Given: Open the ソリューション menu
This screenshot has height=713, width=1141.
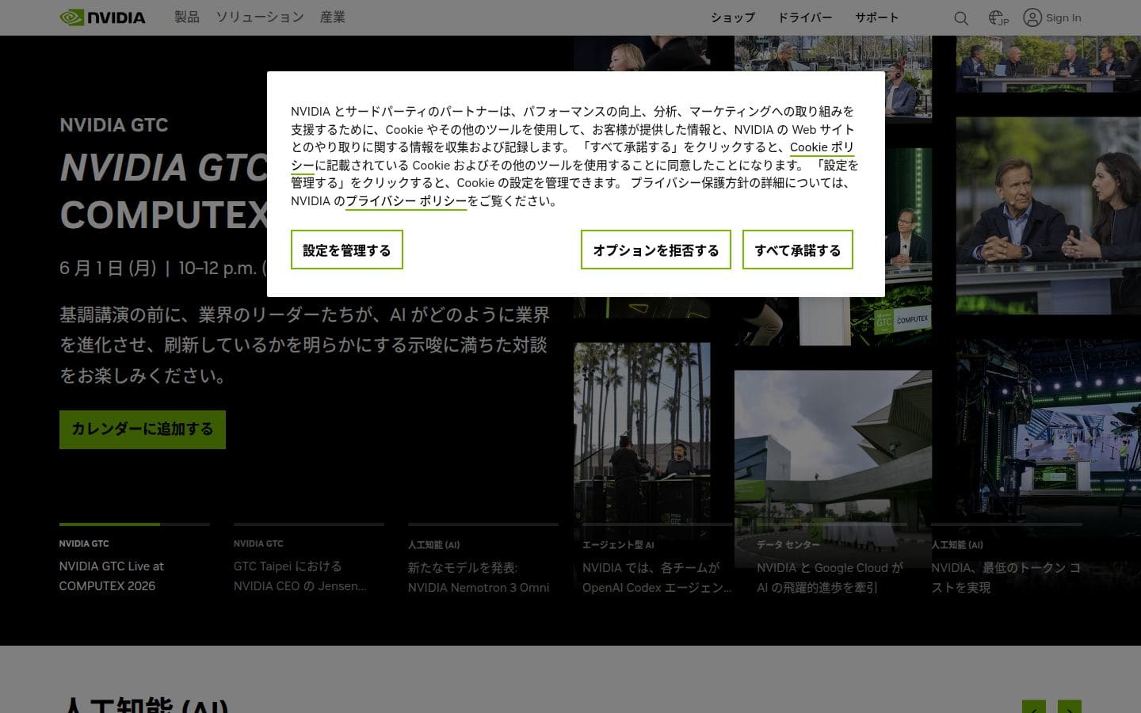Looking at the screenshot, I should click(260, 17).
